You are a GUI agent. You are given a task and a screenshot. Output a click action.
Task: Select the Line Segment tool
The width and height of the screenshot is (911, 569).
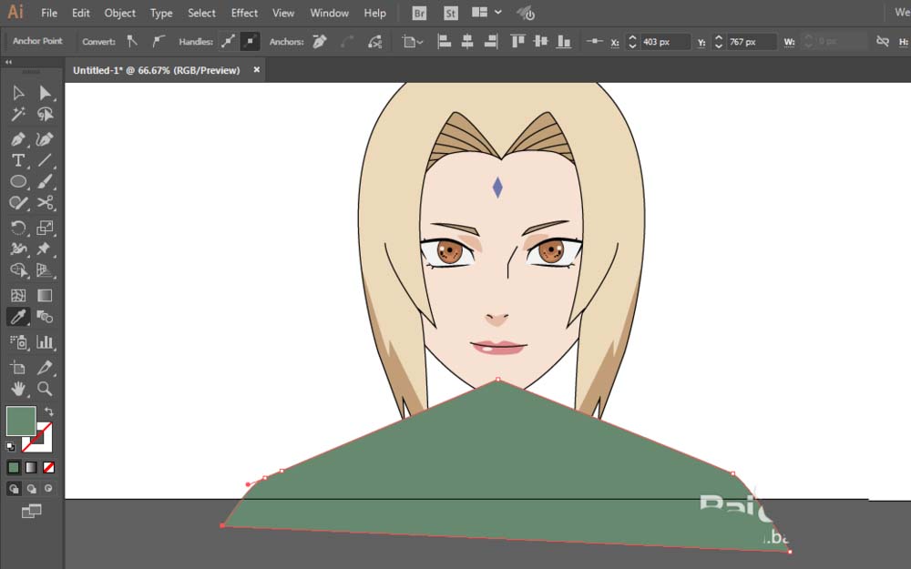coord(45,160)
